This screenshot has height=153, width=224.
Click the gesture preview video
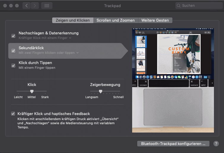[173, 80]
